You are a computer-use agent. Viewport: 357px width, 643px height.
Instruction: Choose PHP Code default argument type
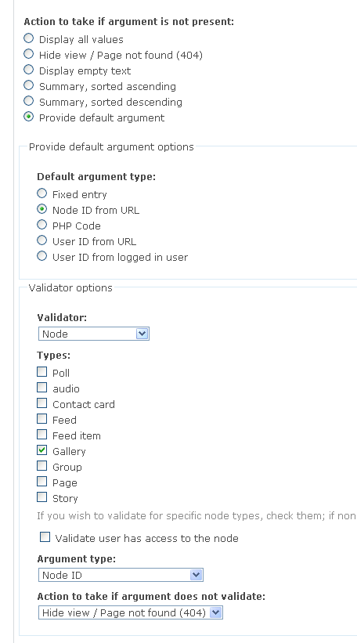click(x=41, y=225)
